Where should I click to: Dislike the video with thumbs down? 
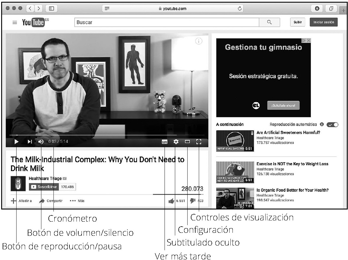[193, 201]
